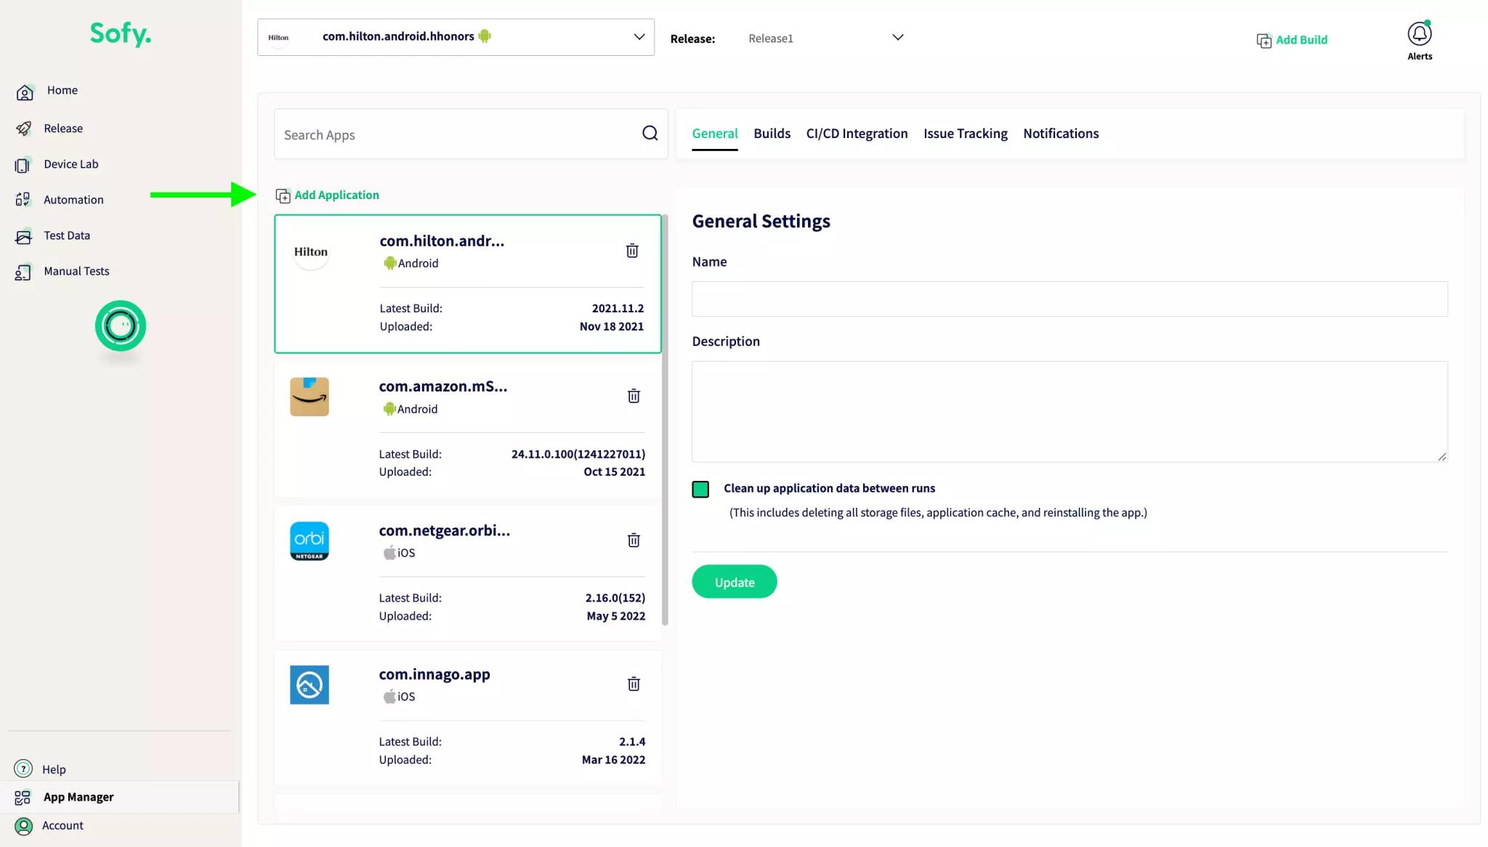Switch to the General tab

click(x=715, y=134)
